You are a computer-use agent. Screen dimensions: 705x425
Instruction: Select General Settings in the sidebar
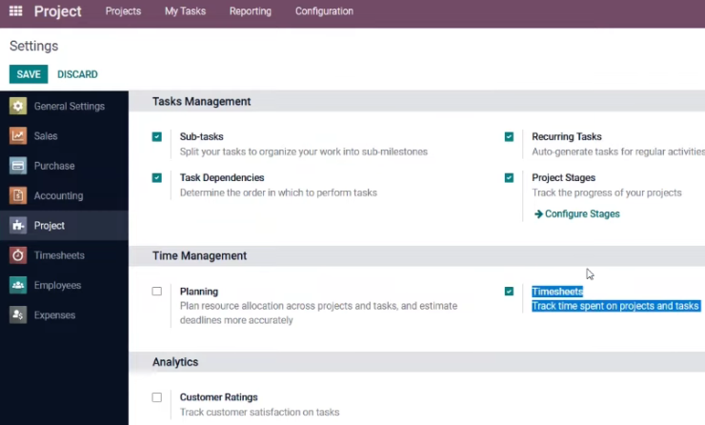(x=64, y=106)
